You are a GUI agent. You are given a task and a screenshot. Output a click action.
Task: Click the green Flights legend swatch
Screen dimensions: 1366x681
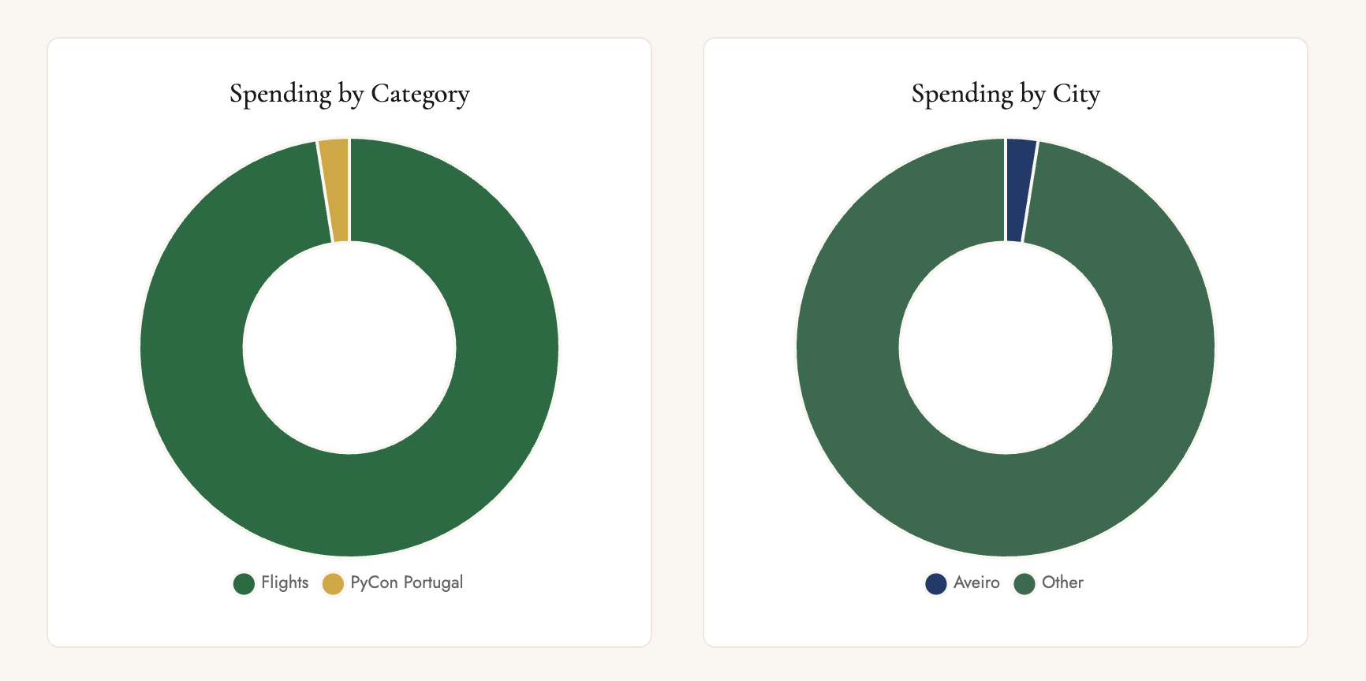[x=244, y=583]
